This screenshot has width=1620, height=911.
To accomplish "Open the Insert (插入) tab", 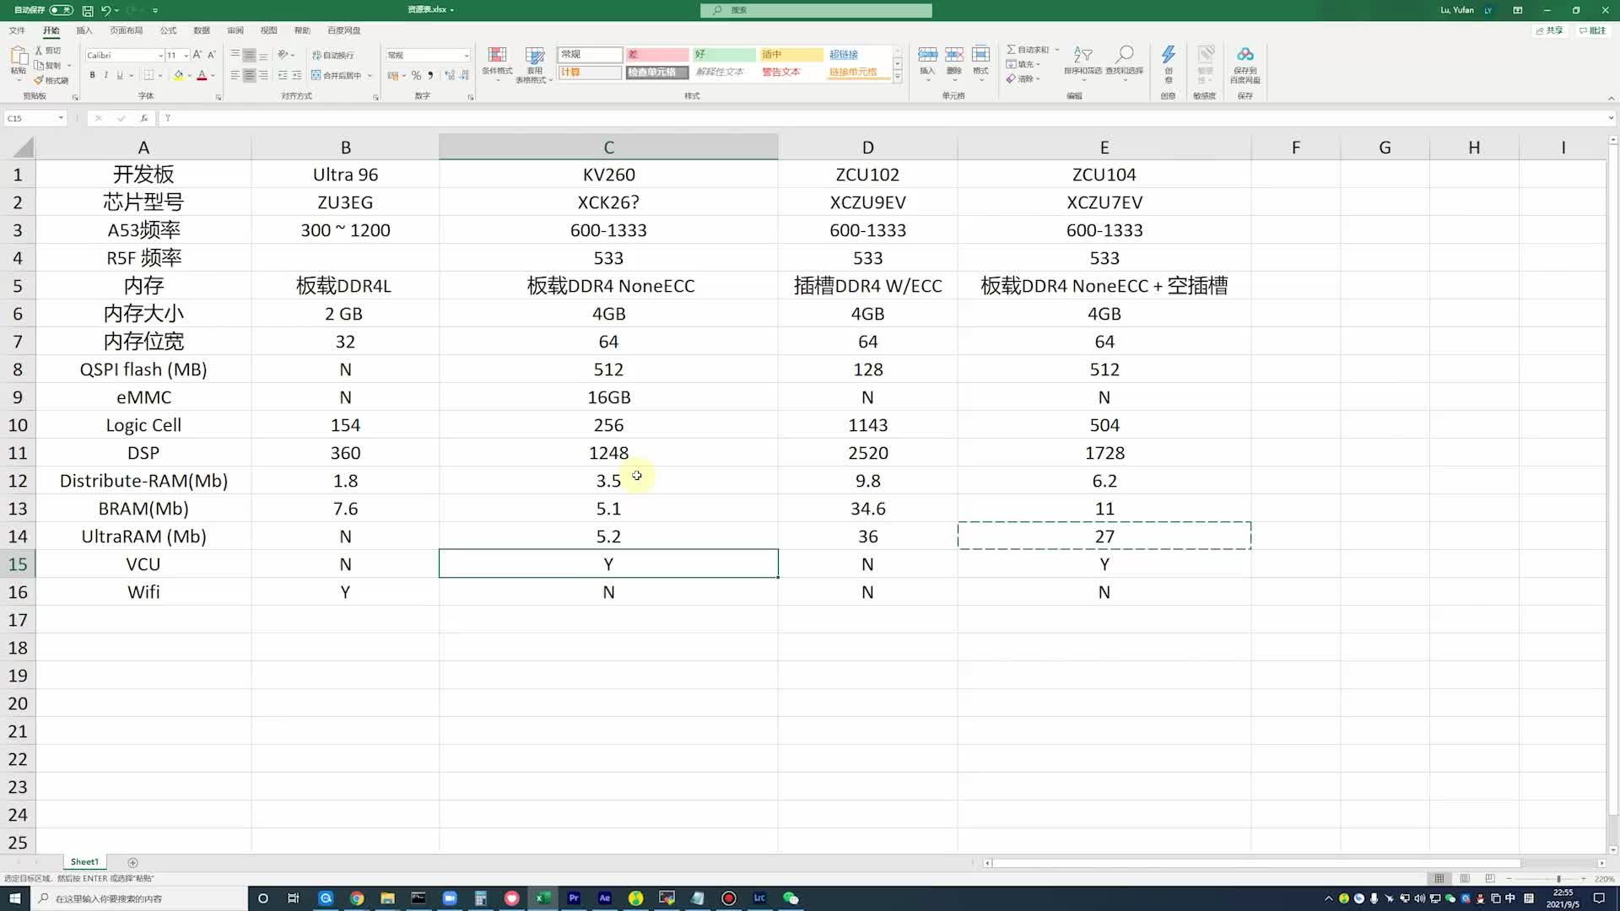I will pyautogui.click(x=84, y=30).
